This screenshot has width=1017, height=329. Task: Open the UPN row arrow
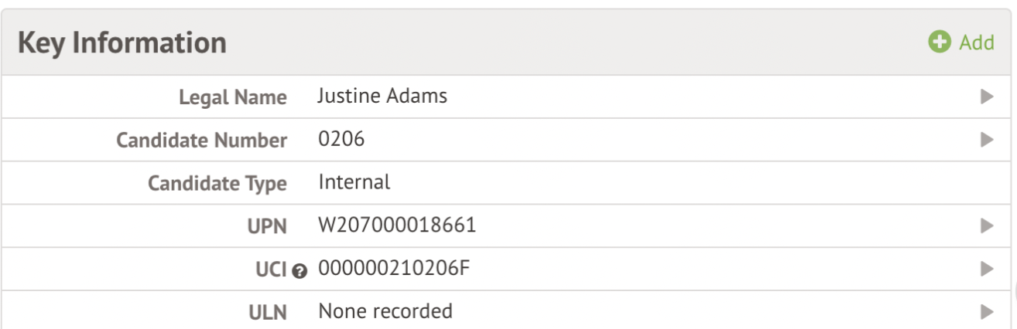pos(987,226)
